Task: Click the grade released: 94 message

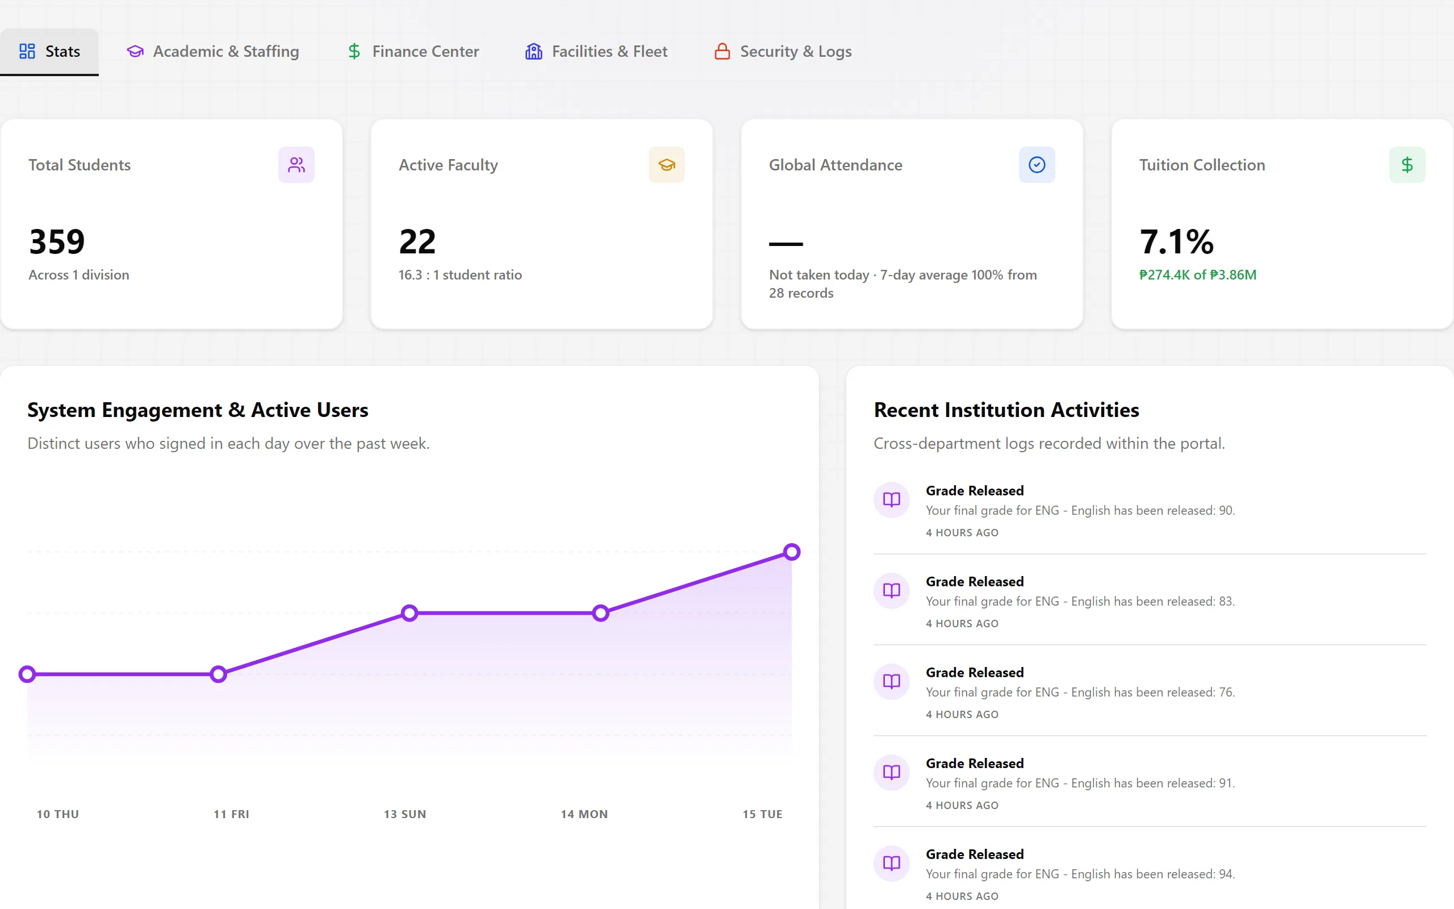Action: click(1080, 874)
